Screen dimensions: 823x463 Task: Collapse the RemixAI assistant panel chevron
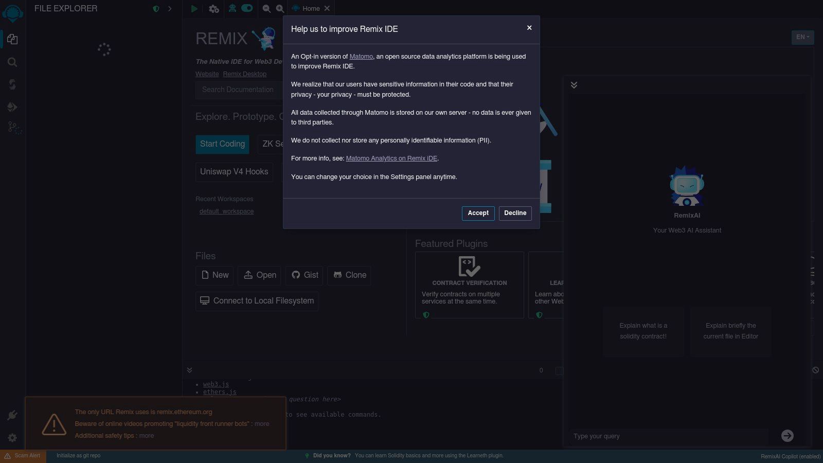574,85
